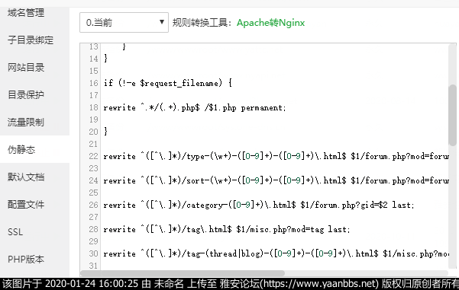Place cursor in the category rewrite line 26
Viewport: 459px width, 290px height.
pos(259,205)
